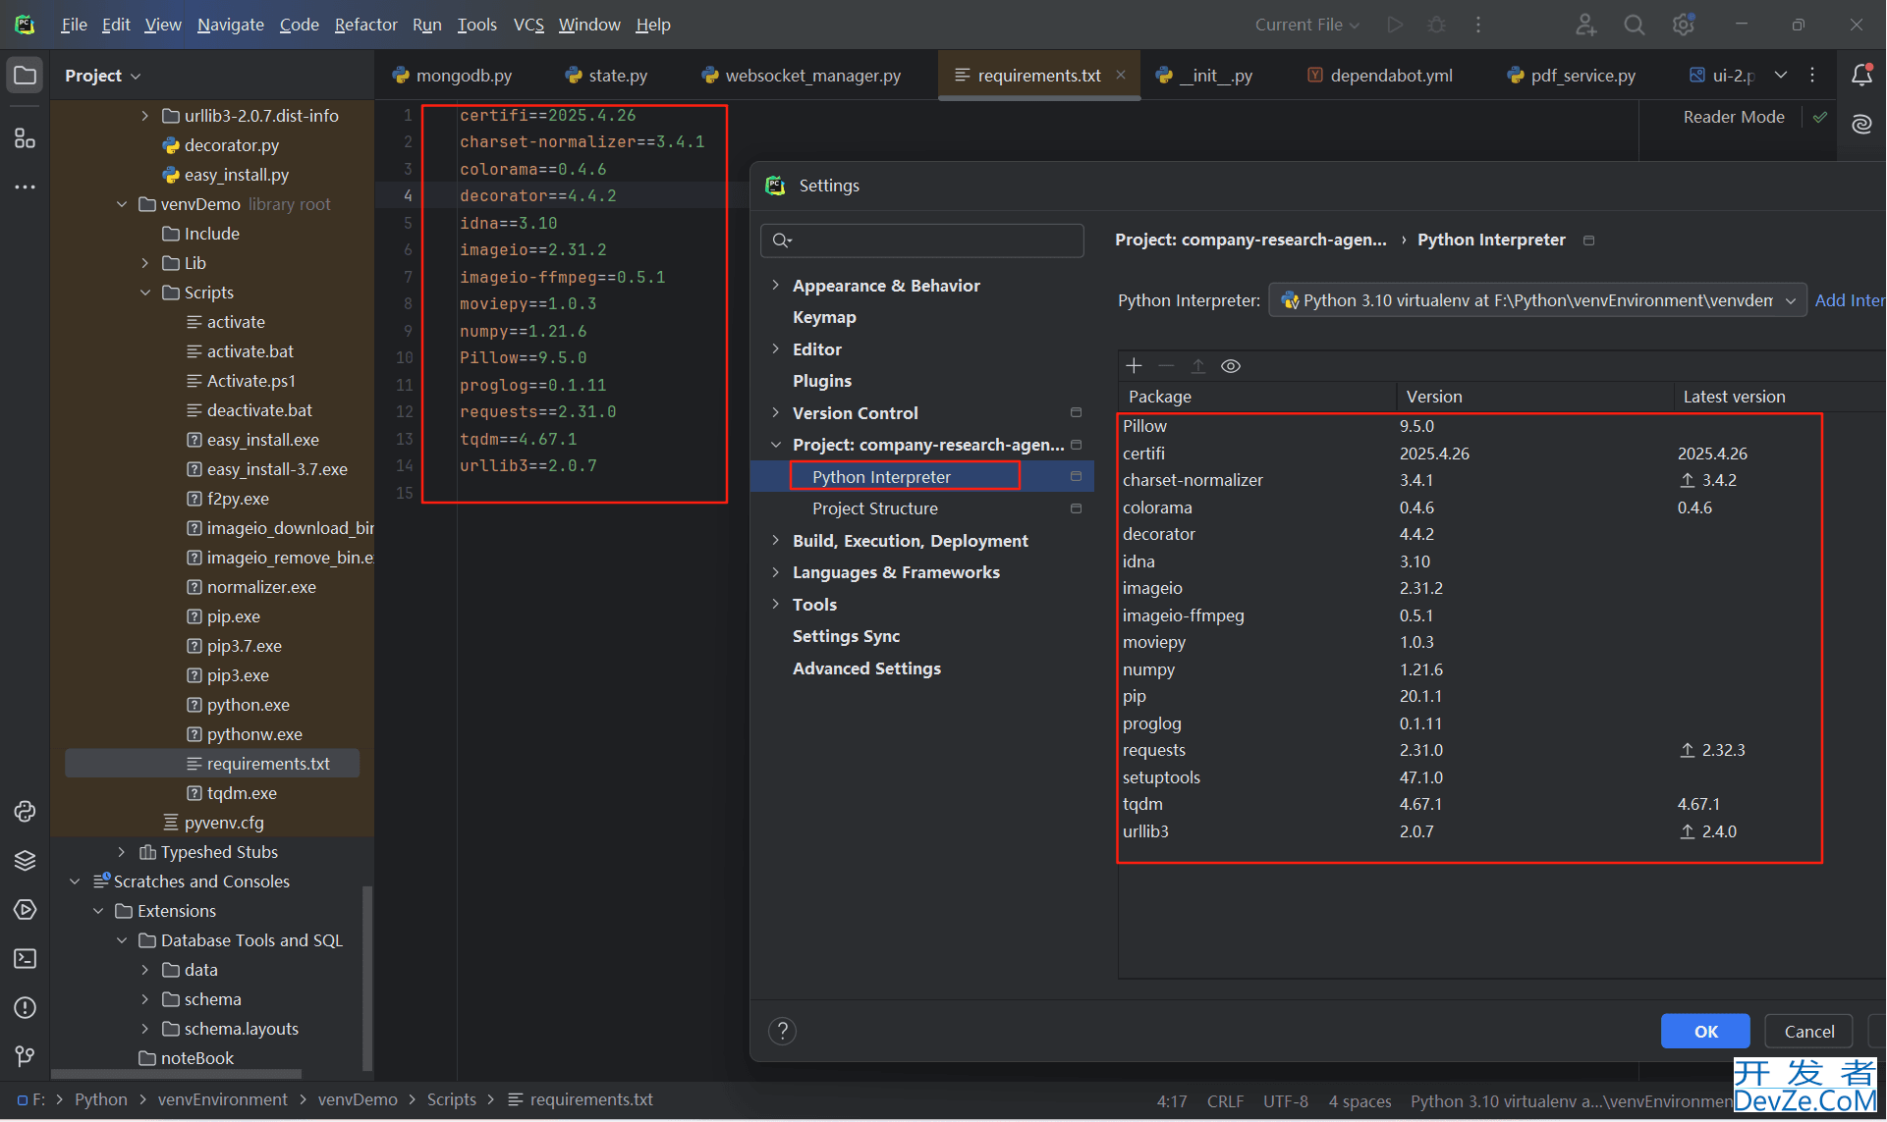Open the Project view dropdown

pyautogui.click(x=103, y=76)
